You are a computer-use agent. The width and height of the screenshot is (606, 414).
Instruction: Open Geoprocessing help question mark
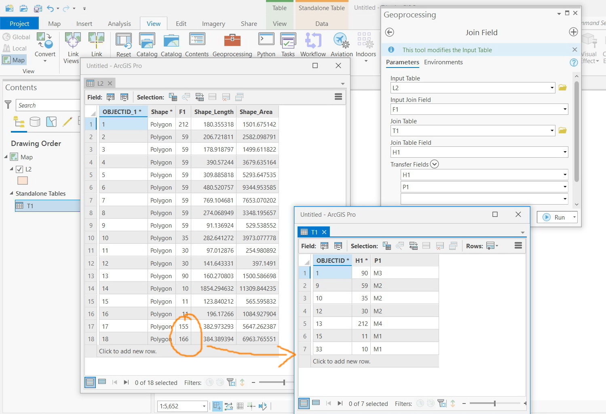pos(573,62)
